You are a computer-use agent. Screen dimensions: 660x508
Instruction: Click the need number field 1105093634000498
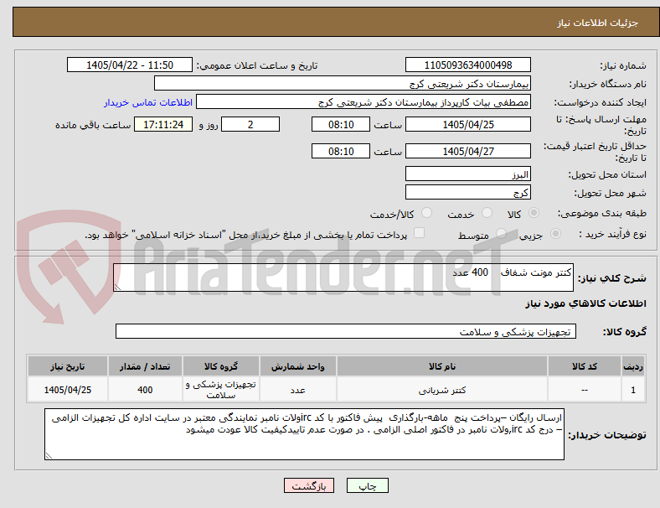click(x=468, y=65)
